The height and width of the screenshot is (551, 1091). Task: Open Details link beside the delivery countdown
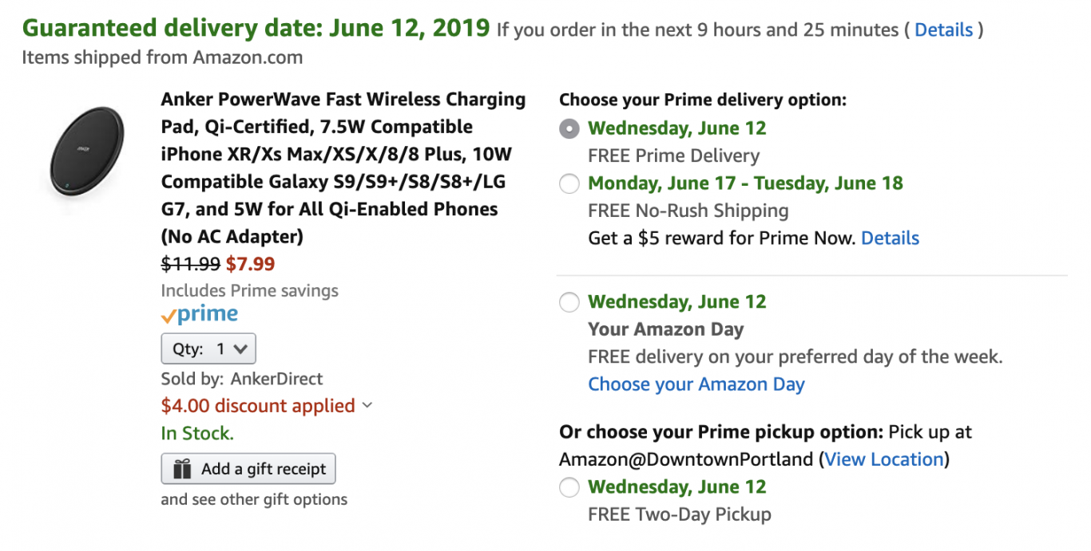[x=943, y=30]
